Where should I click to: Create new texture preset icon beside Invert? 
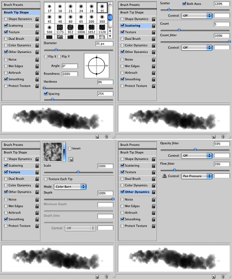click(x=71, y=159)
